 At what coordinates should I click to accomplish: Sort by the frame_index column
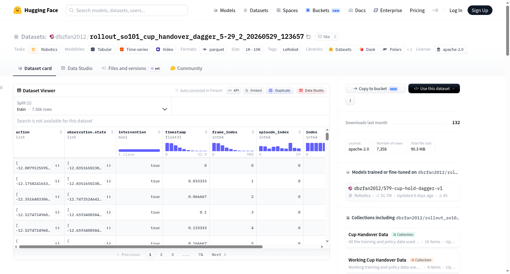[253, 132]
